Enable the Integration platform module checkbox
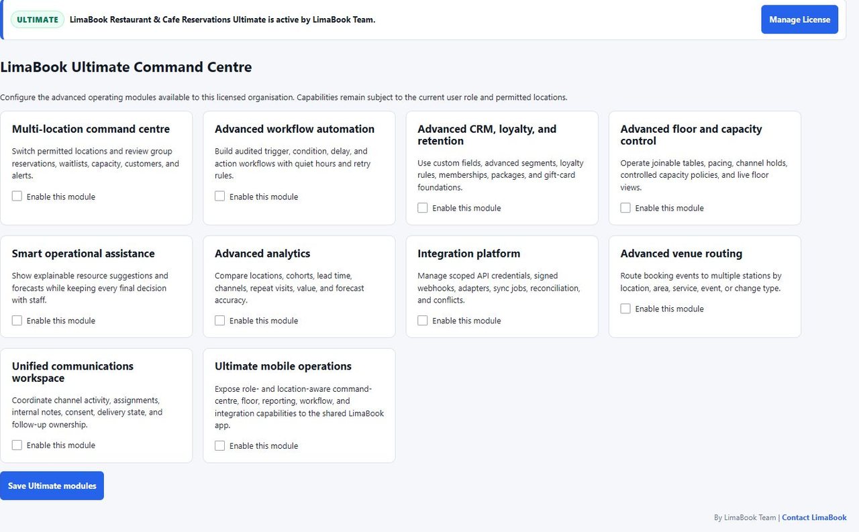The image size is (859, 532). (423, 321)
